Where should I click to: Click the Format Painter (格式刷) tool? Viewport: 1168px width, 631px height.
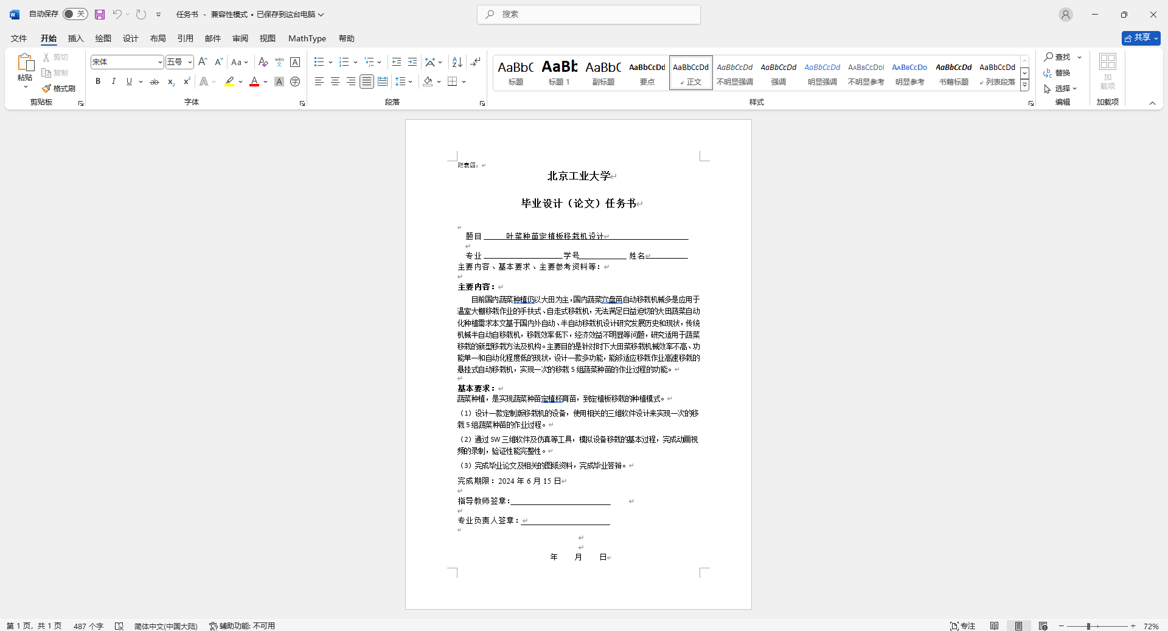(59, 88)
